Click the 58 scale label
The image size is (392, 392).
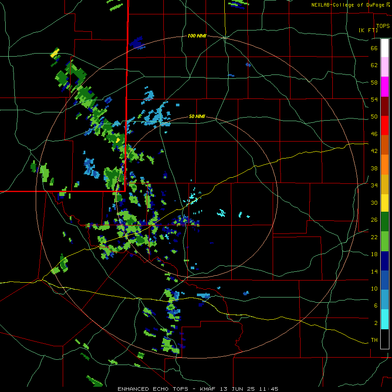(x=374, y=82)
